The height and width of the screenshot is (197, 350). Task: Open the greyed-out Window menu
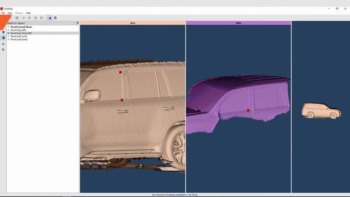(19, 13)
